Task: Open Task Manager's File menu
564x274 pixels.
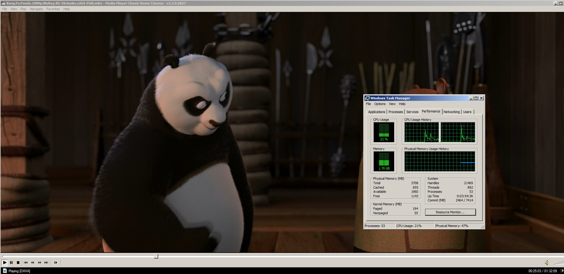Action: tap(368, 104)
